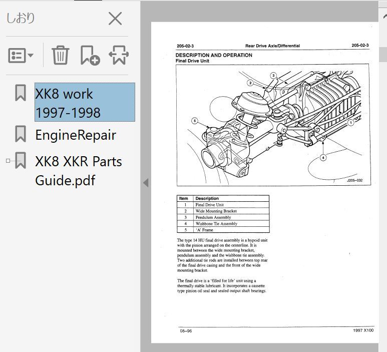Click the scroll up arrow
This screenshot has height=352, width=387.
[385, 17]
